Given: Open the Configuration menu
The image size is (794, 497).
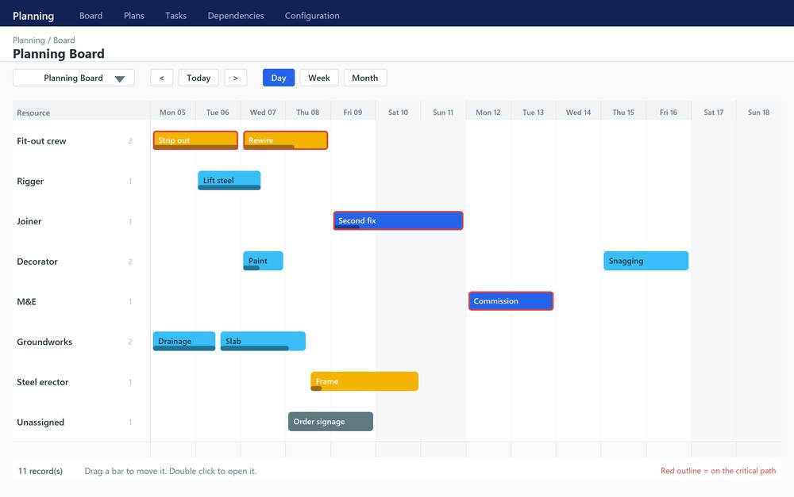Looking at the screenshot, I should 312,16.
